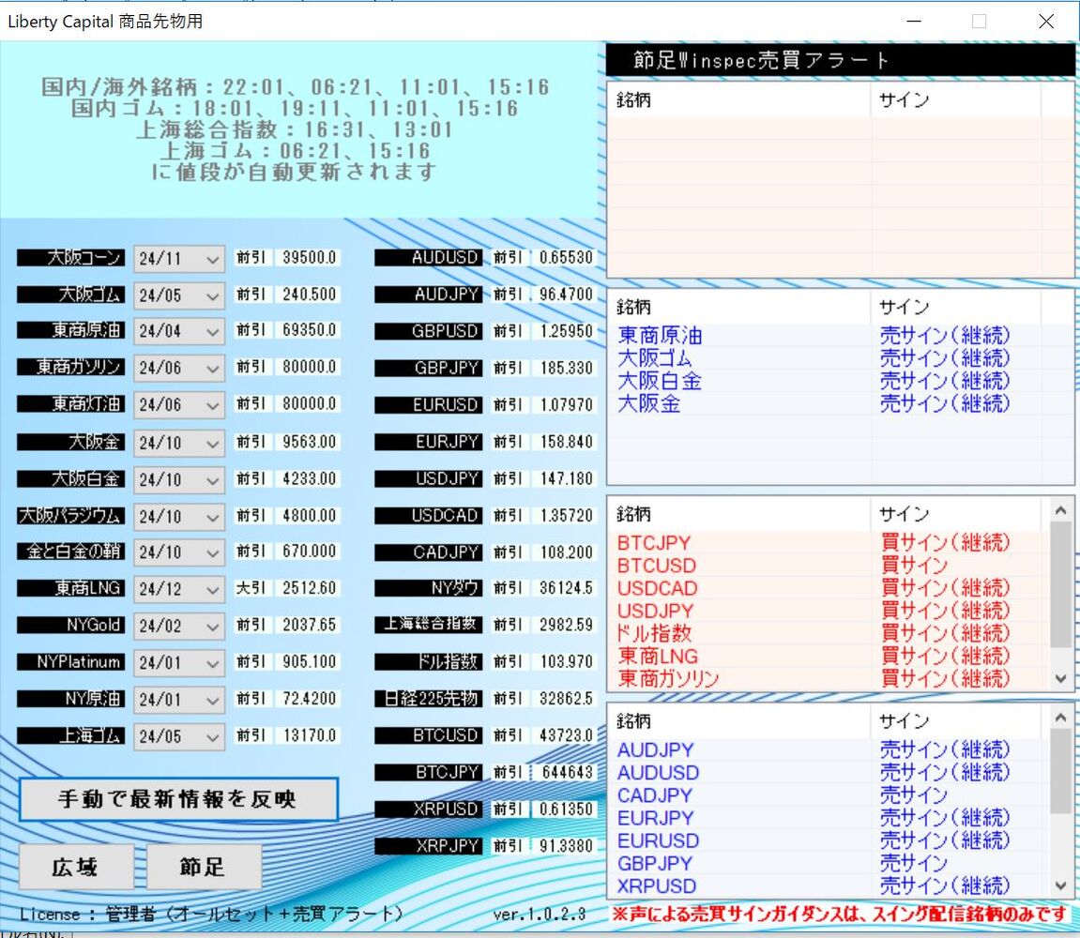
Task: Click the 上海総合指数 price value 2982.59
Action: [x=566, y=625]
